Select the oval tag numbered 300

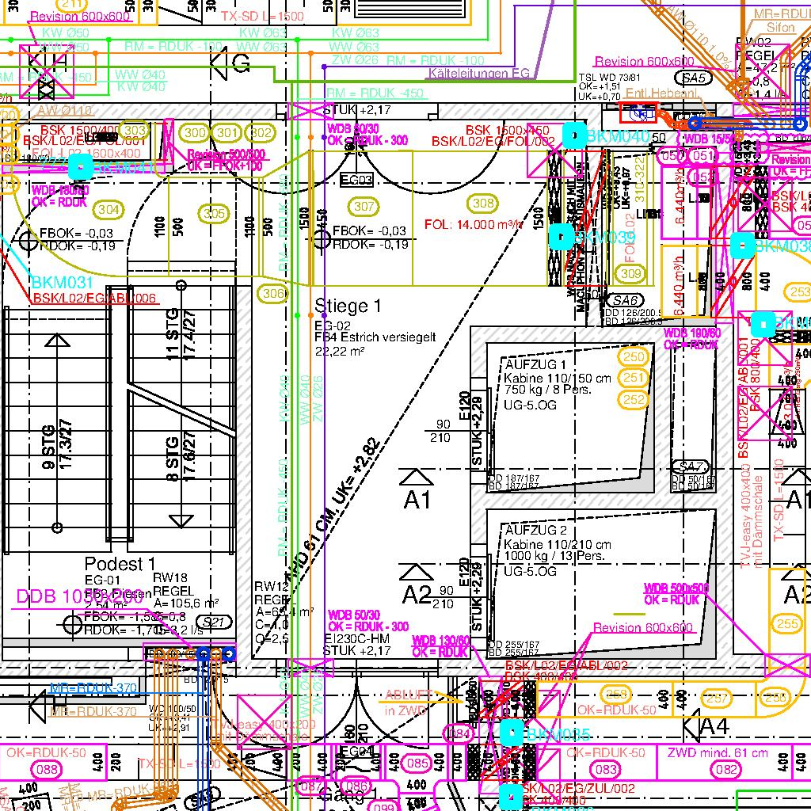(195, 133)
